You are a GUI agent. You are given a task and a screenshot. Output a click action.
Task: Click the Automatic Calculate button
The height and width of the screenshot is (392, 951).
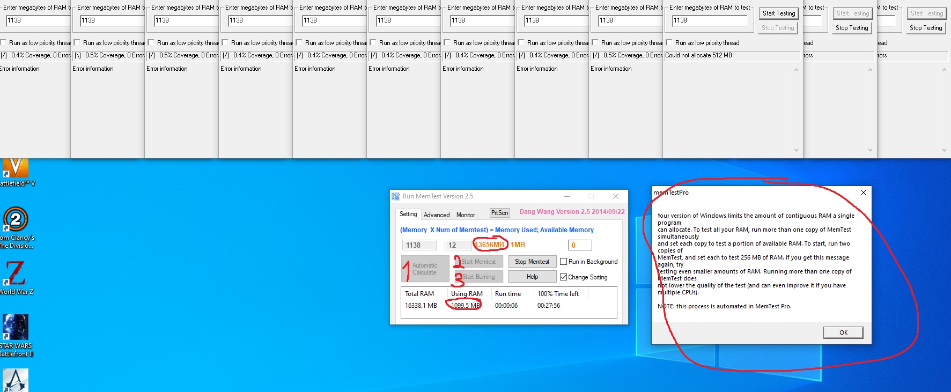coord(425,269)
